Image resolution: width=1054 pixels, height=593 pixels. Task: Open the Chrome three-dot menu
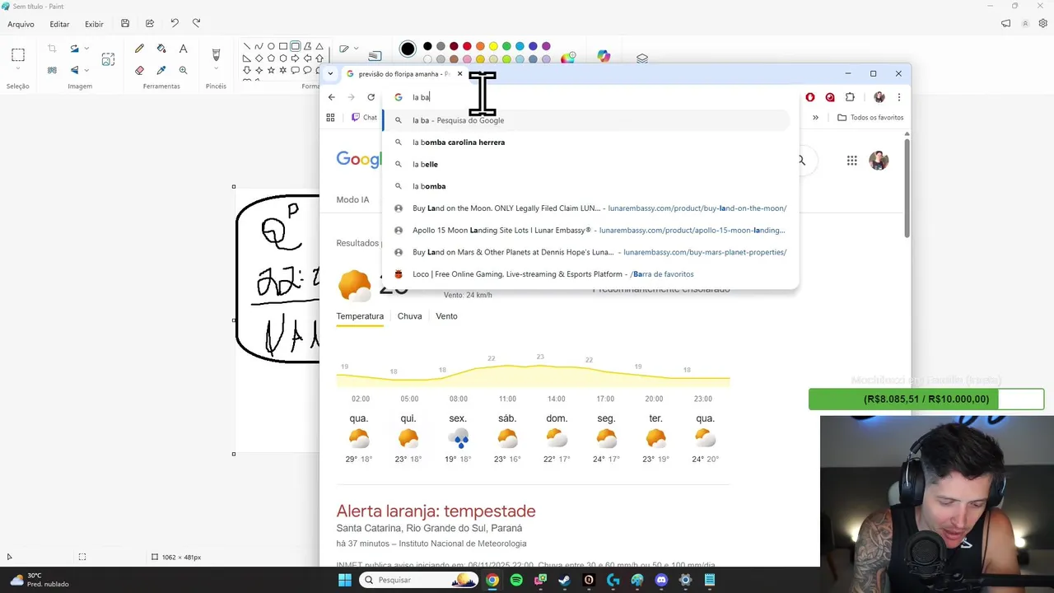coord(898,97)
